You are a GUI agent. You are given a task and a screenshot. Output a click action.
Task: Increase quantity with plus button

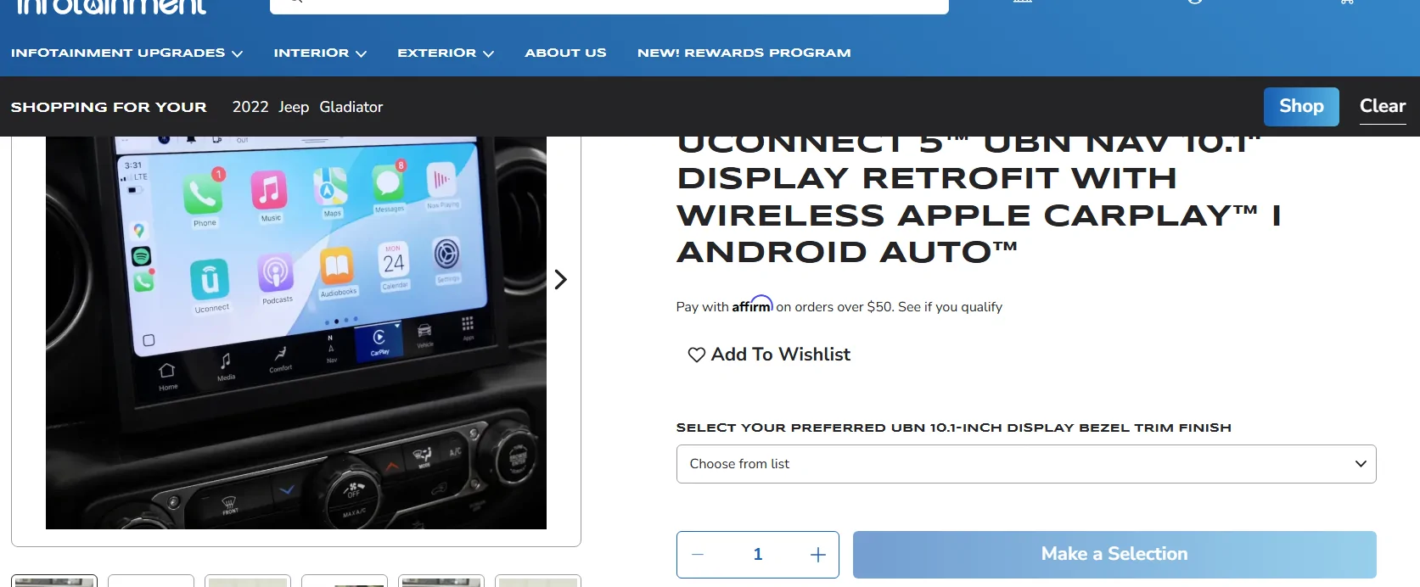[x=818, y=555]
